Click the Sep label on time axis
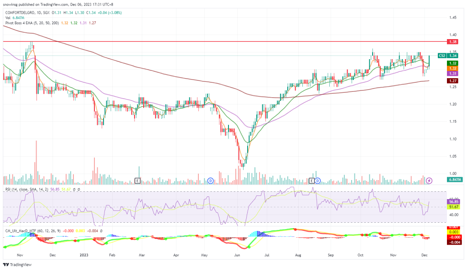Viewport: 467px width, 270px height. [331, 255]
